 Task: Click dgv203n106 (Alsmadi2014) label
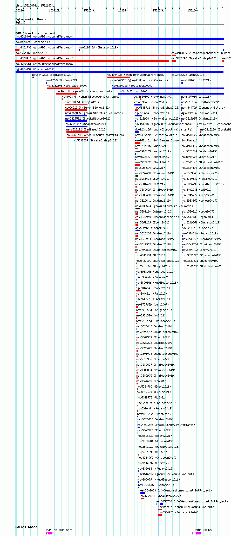200,113
